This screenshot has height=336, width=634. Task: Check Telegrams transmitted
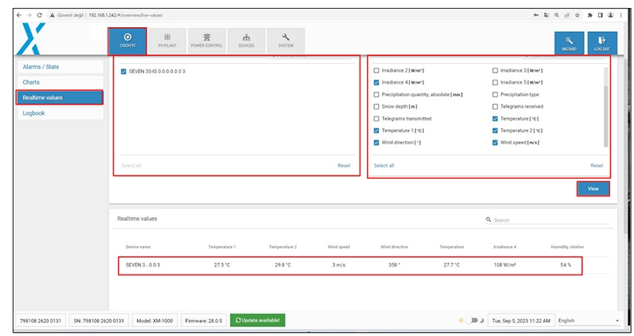(x=376, y=119)
